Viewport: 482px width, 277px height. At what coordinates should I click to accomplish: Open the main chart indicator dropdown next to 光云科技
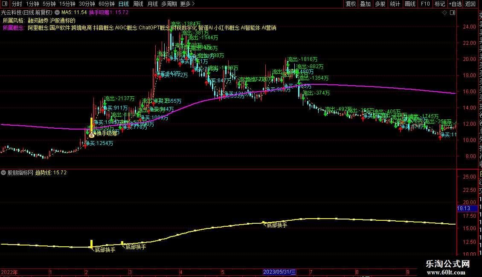(57, 13)
